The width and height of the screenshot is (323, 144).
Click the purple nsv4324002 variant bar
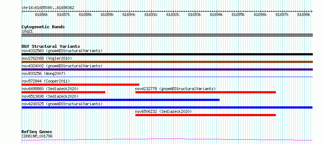(167, 69)
